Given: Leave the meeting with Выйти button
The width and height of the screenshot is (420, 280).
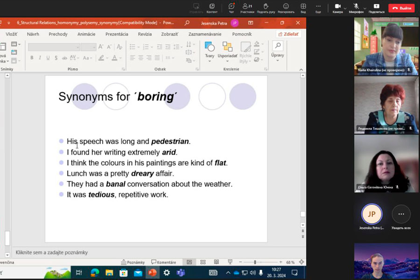Looking at the screenshot, I should 401,8.
